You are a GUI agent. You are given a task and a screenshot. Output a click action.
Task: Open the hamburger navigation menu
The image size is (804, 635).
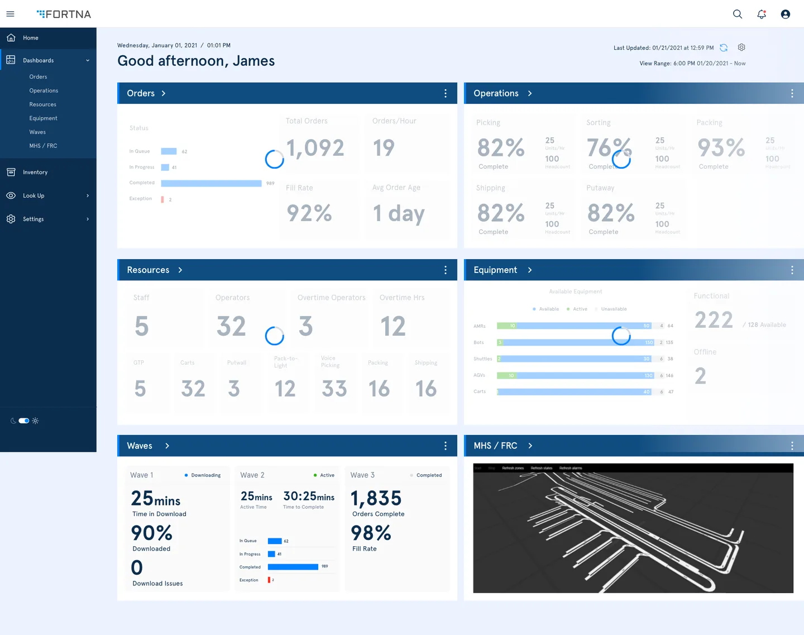tap(10, 14)
